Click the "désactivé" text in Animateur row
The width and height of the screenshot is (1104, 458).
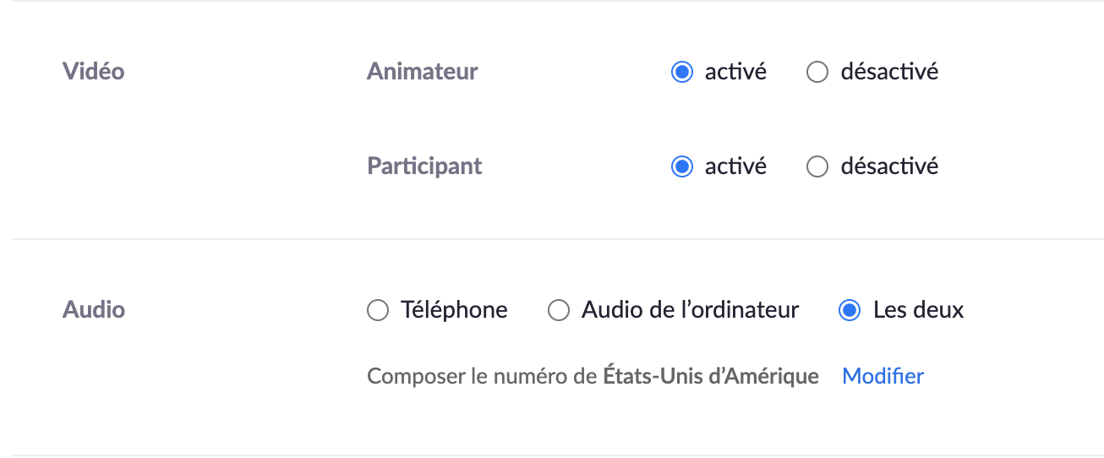(x=889, y=72)
